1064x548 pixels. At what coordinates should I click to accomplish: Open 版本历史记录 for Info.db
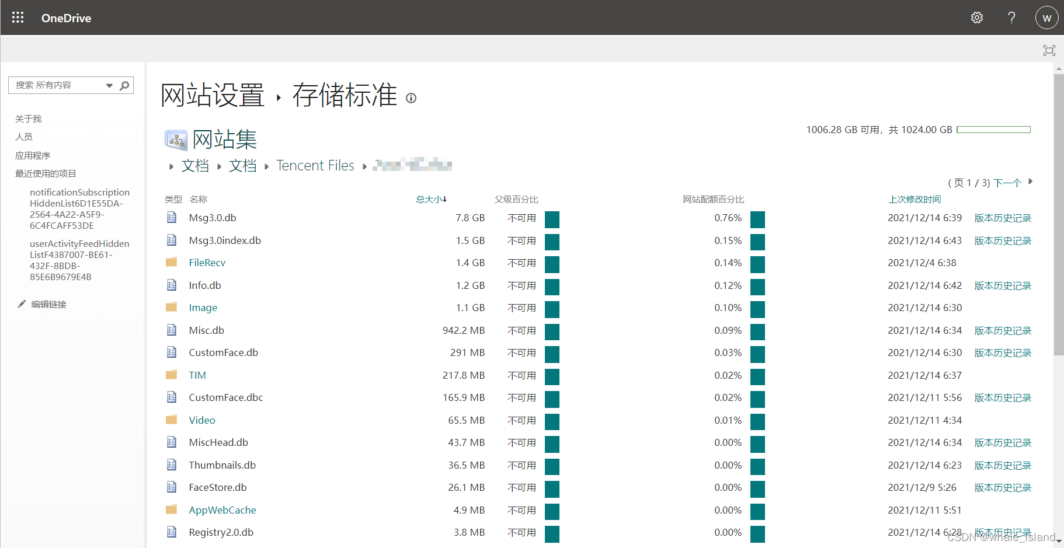pyautogui.click(x=1003, y=285)
